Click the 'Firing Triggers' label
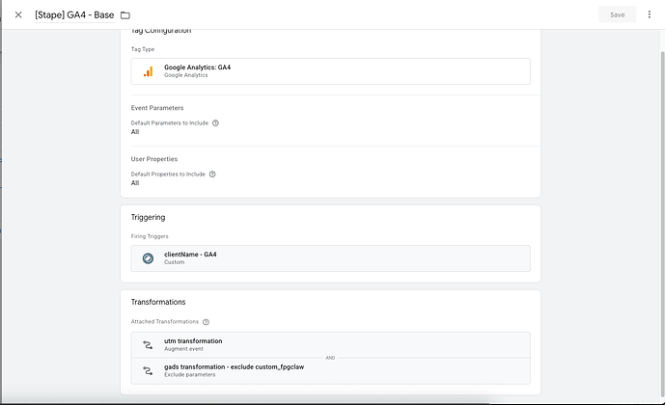666x405 pixels. 150,236
